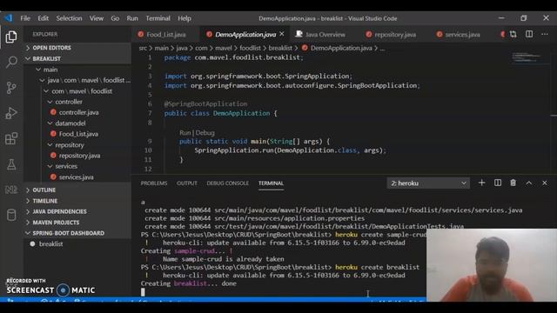Image resolution: width=557 pixels, height=313 pixels.
Task: Close the terminal panel
Action: [x=545, y=183]
